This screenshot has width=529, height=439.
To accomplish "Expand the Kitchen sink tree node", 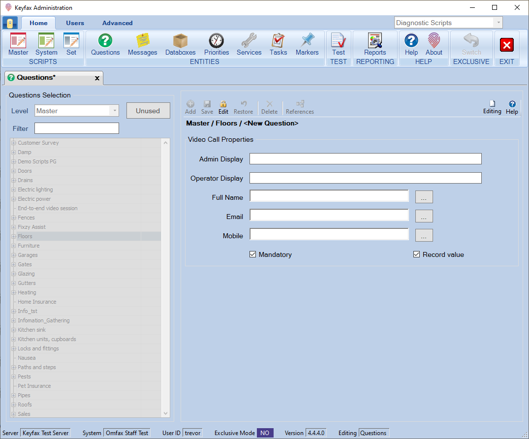I will click(x=13, y=330).
